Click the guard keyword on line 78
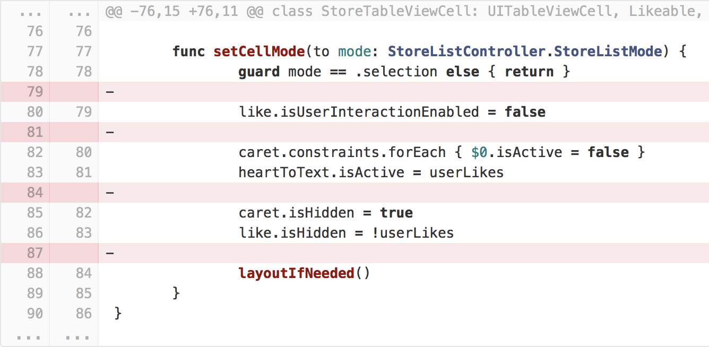Image resolution: width=709 pixels, height=347 pixels. pyautogui.click(x=259, y=72)
